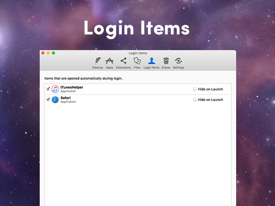Screen dimensions: 275x206
Task: Click the Login Items window title
Action: [x=138, y=53]
